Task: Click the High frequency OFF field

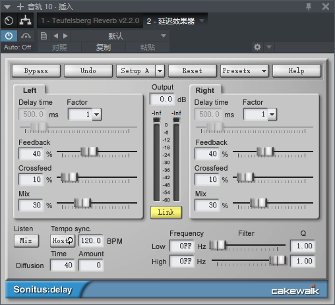Action: (x=182, y=261)
